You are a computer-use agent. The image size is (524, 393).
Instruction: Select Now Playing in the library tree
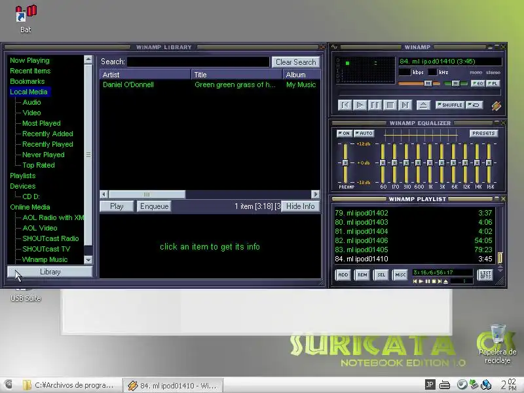click(x=29, y=60)
